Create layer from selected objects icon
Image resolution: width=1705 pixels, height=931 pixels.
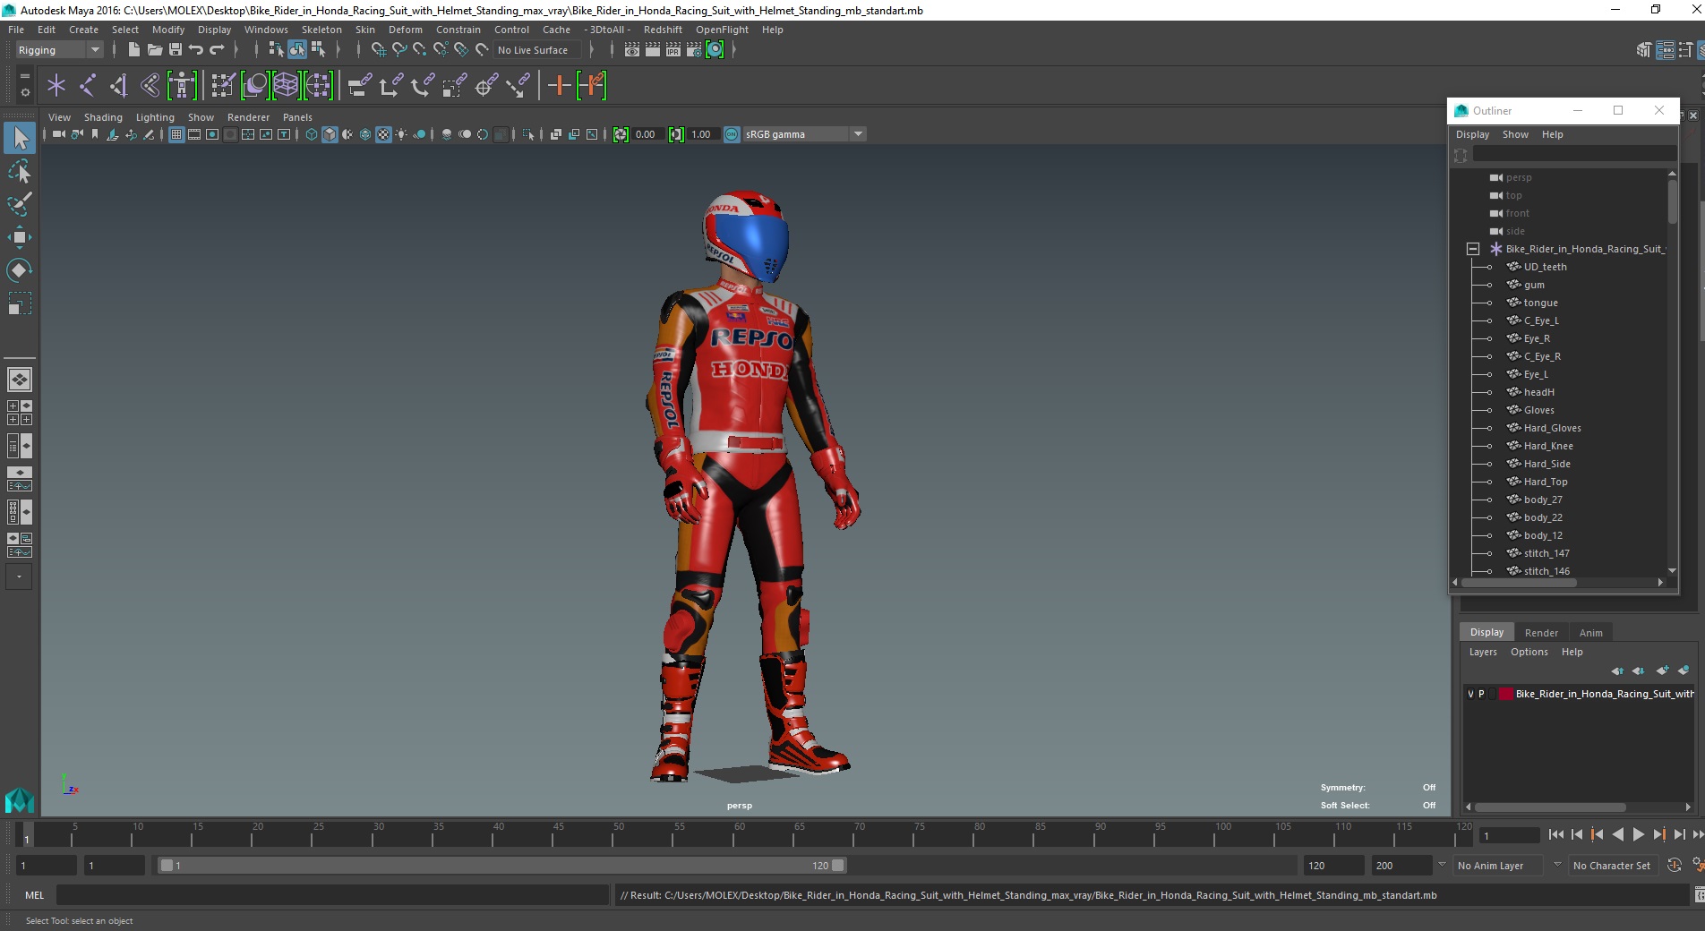click(x=1684, y=670)
